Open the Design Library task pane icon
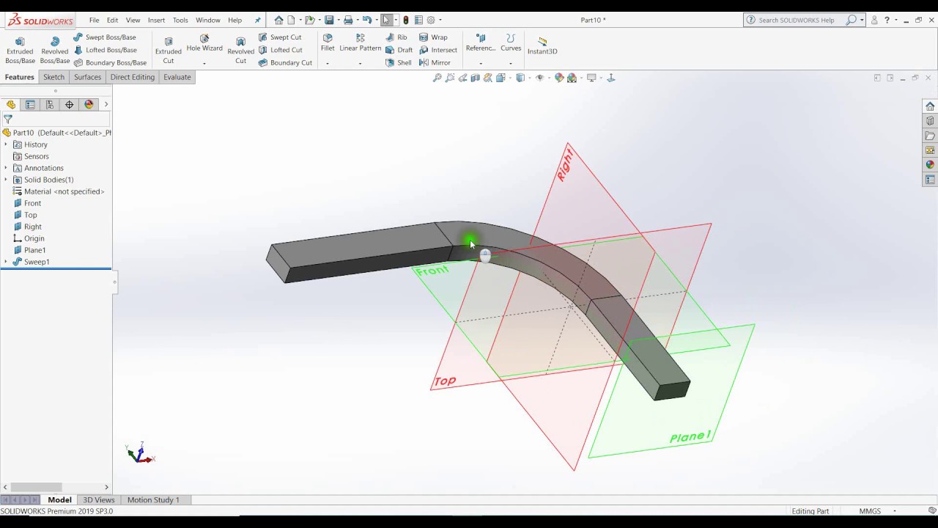 (930, 121)
